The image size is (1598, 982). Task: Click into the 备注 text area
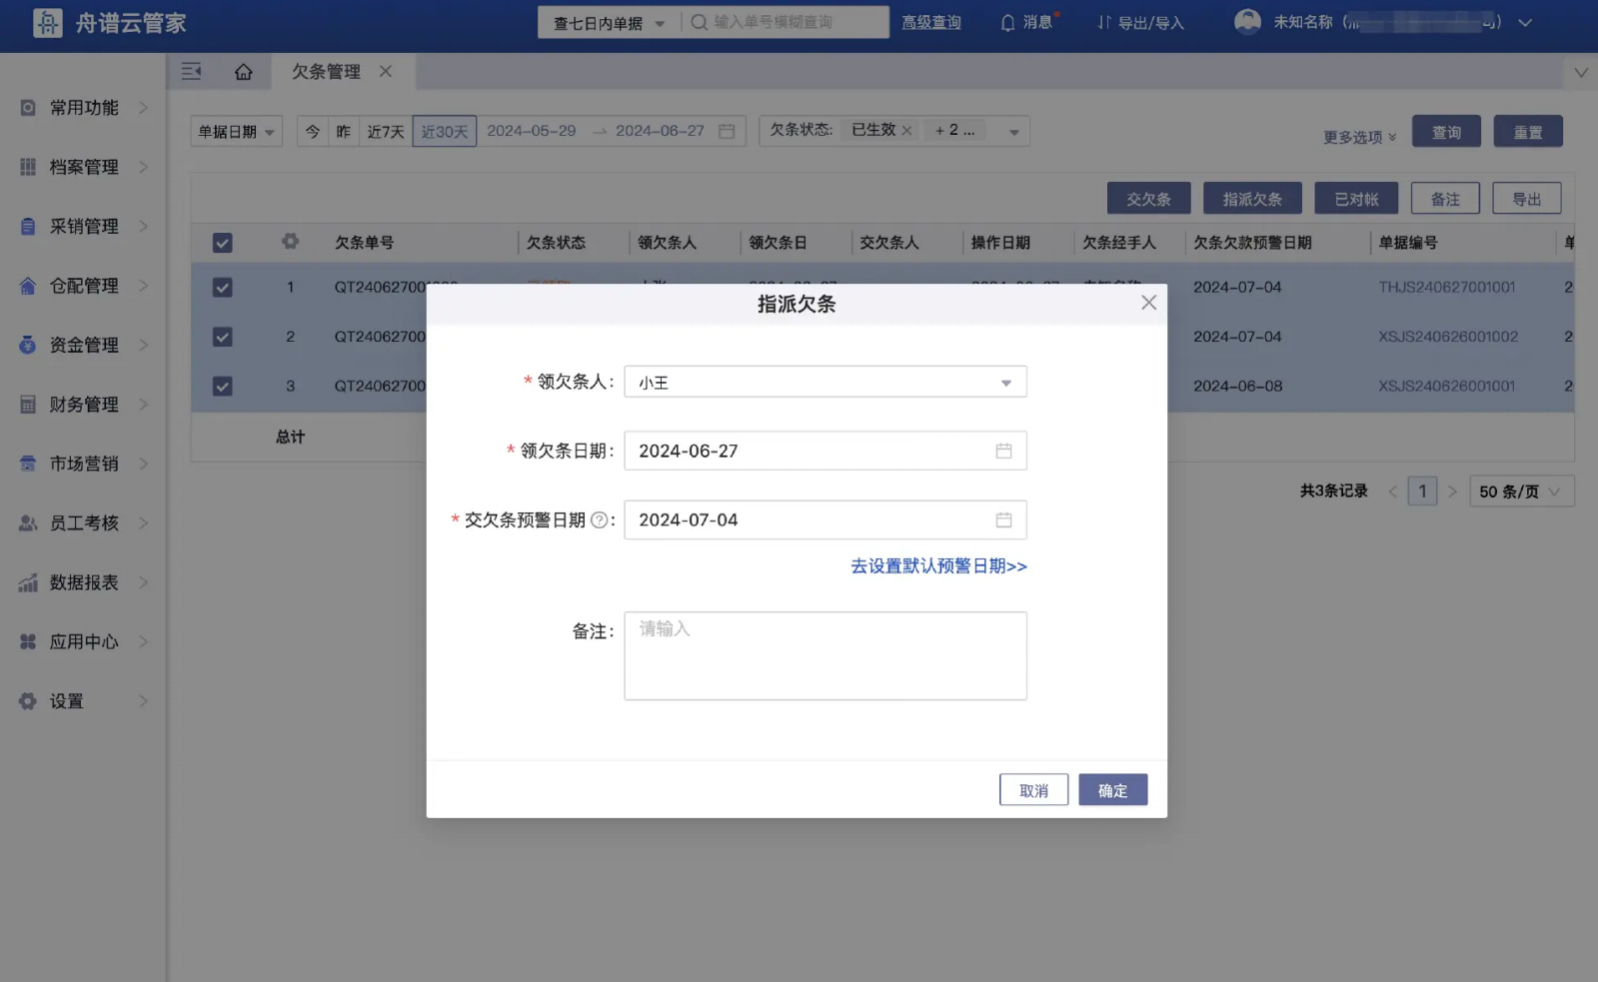[x=824, y=655]
